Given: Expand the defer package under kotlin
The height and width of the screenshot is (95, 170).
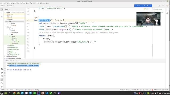Looking at the screenshot, I should coord(11,38).
